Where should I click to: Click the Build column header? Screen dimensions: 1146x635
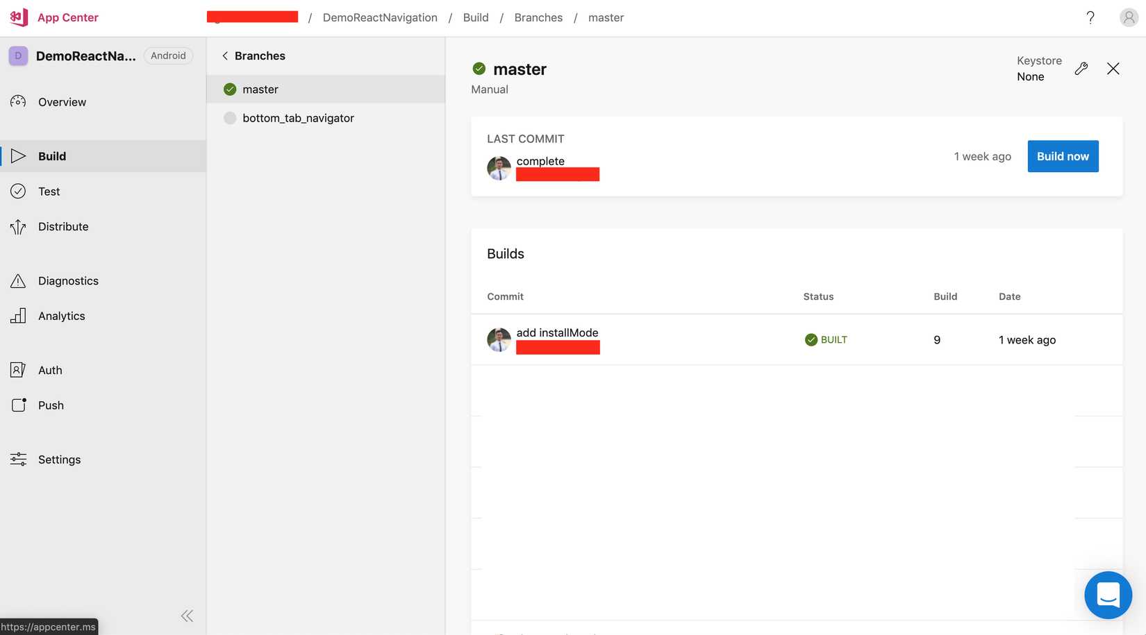[x=945, y=296]
